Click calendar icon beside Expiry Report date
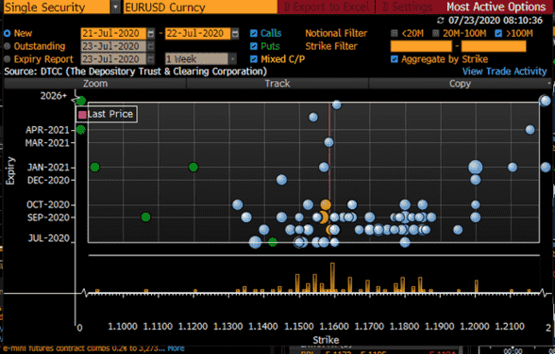This screenshot has height=354, width=555. 151,59
